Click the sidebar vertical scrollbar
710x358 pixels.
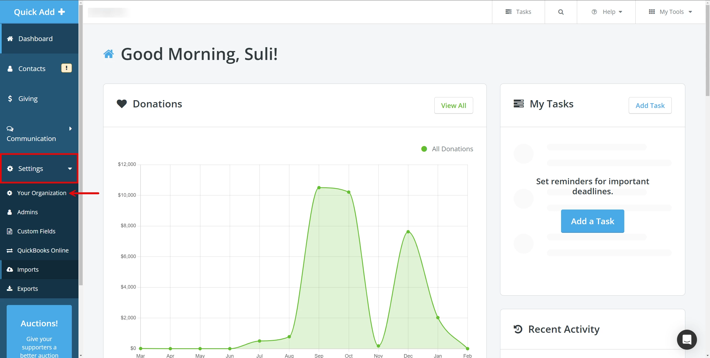[x=81, y=144]
